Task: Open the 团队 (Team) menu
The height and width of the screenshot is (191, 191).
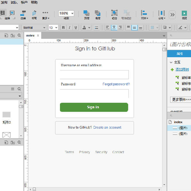Action: tap(14, 3)
